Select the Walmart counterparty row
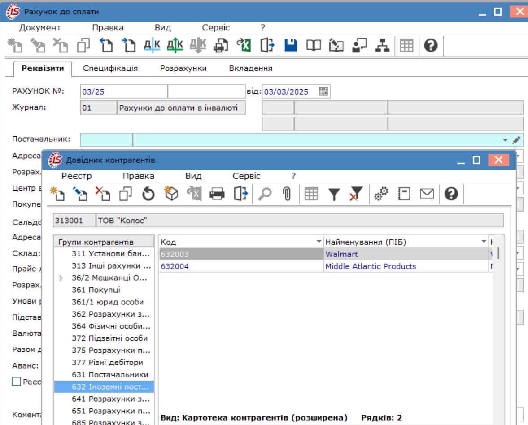Screen dimensions: 528x425 pyautogui.click(x=325, y=254)
